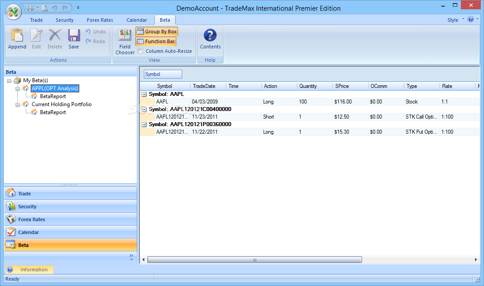484x286 pixels.
Task: Click the horizontal scrollbar right arrow
Action: click(476, 260)
